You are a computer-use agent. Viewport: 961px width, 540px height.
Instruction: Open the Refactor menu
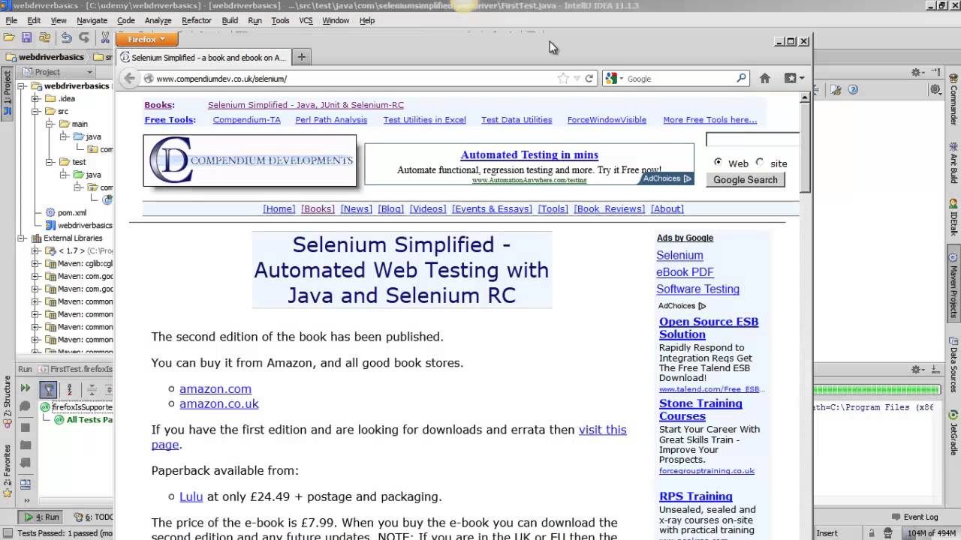coord(197,20)
